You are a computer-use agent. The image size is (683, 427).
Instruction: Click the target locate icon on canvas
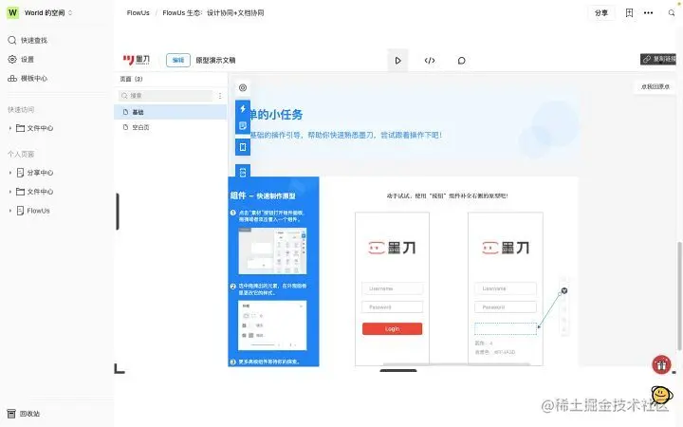point(243,87)
